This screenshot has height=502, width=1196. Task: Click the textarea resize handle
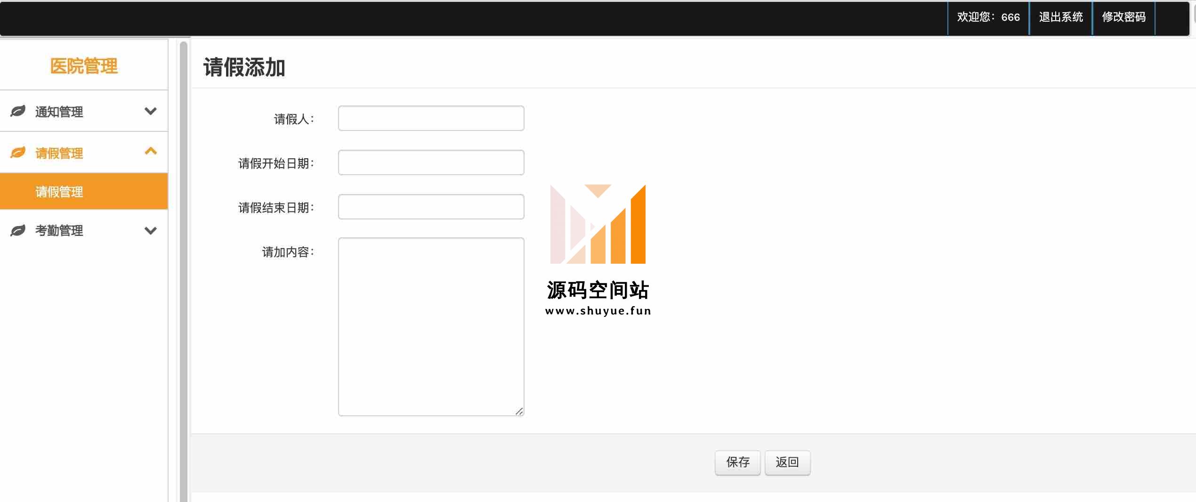pos(519,411)
